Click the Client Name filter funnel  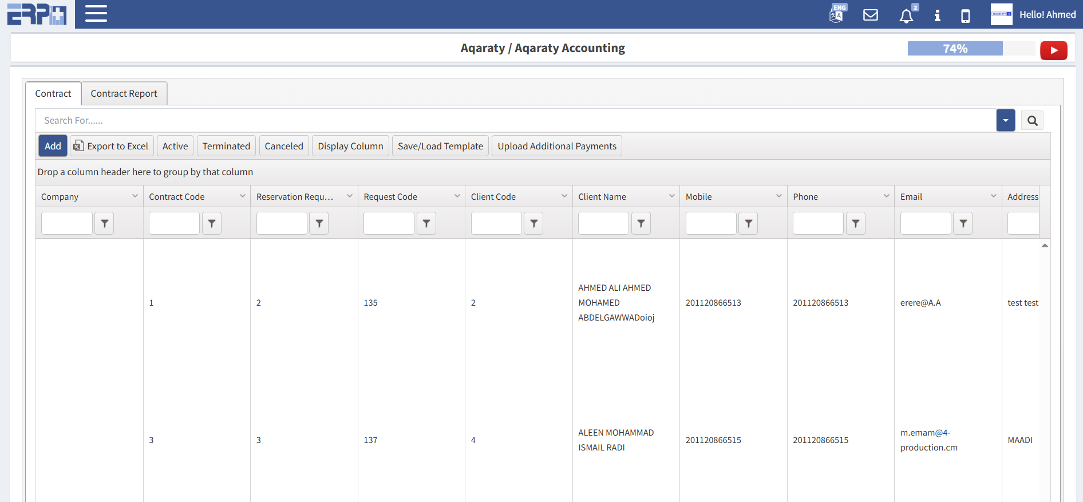click(x=641, y=223)
